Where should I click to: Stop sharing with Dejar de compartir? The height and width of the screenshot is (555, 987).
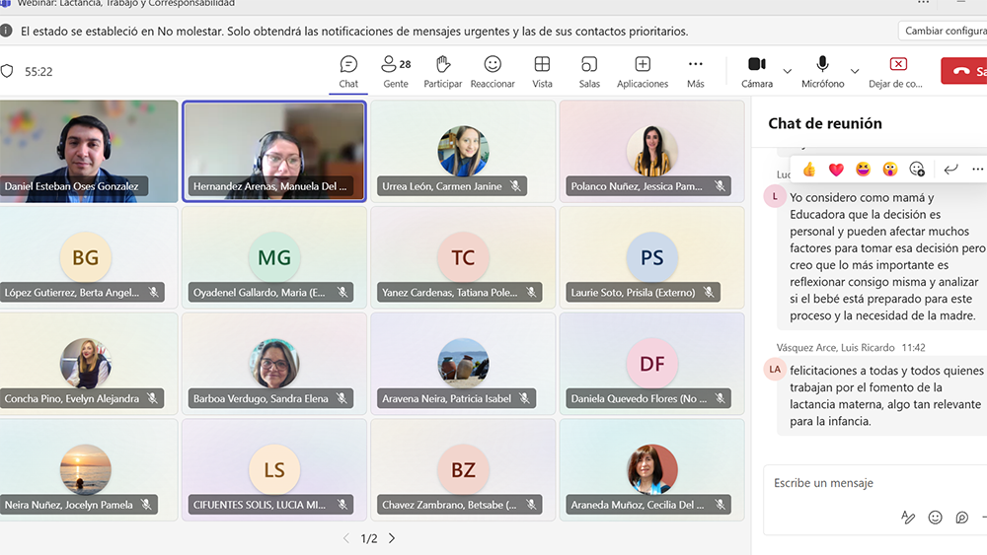tap(898, 71)
